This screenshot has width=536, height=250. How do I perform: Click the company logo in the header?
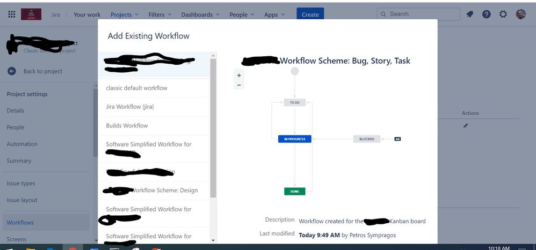31,14
